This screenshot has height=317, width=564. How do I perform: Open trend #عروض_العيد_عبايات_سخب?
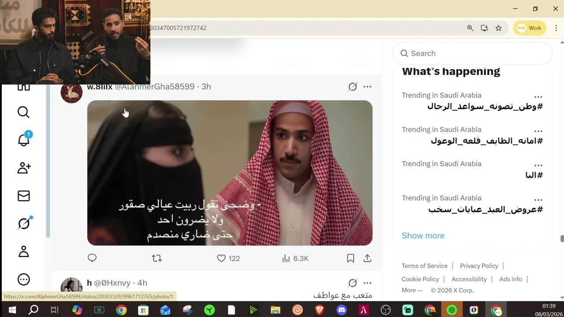coord(486,209)
